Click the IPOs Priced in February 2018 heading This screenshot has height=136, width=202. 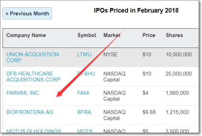[136, 11]
